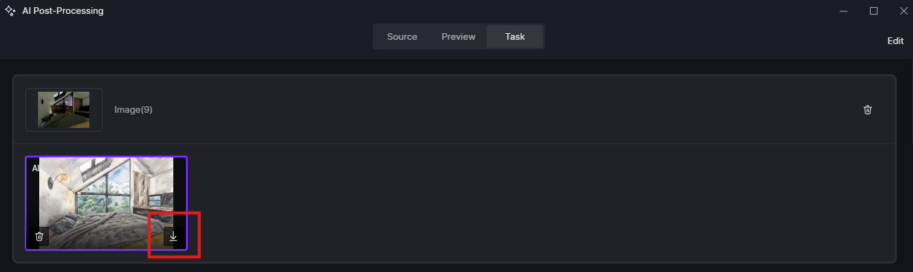Select the Task tab

click(515, 37)
